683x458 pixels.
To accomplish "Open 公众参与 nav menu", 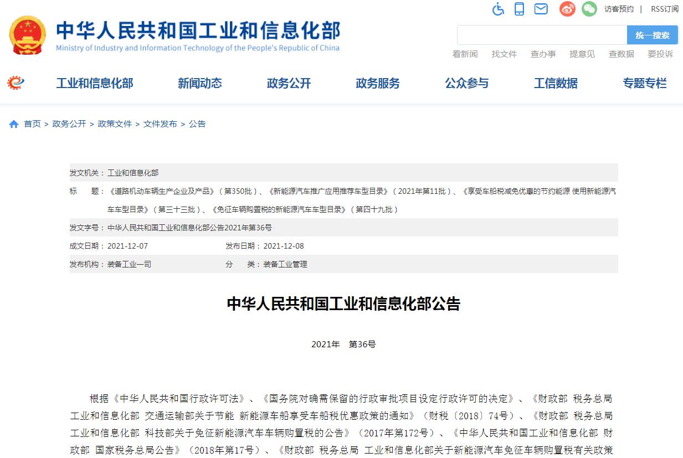I will [467, 83].
